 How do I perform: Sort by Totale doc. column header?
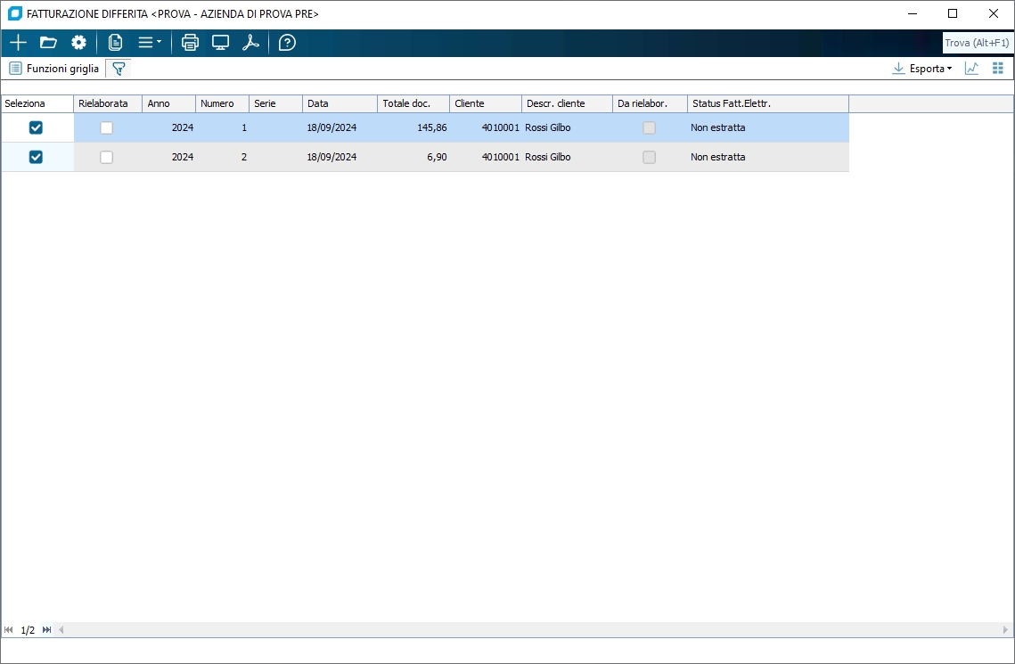pyautogui.click(x=413, y=103)
